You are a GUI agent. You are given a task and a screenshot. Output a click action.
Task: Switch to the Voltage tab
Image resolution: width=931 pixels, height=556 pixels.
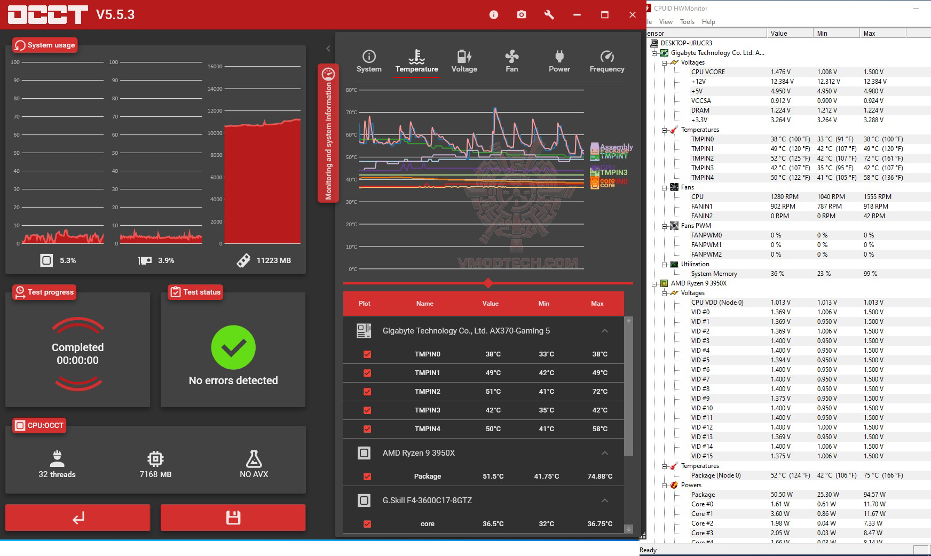(x=464, y=61)
